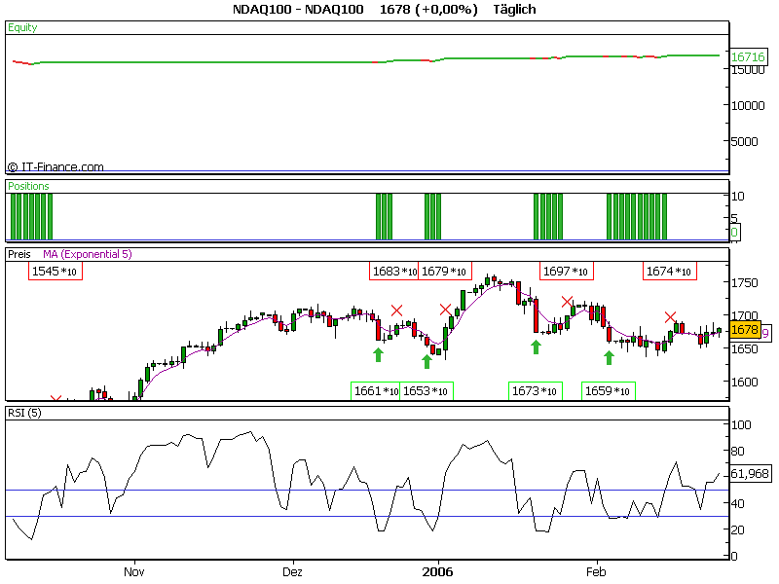
Task: Click the RSI (5) panel title
Action: pyautogui.click(x=24, y=413)
